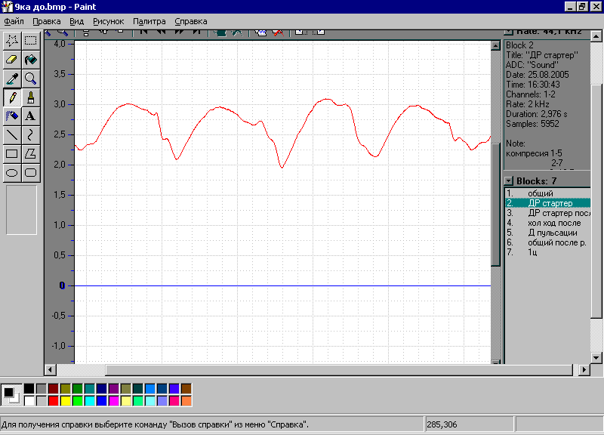
Task: Click the right arrow of horizontal scrollbar
Action: point(584,370)
